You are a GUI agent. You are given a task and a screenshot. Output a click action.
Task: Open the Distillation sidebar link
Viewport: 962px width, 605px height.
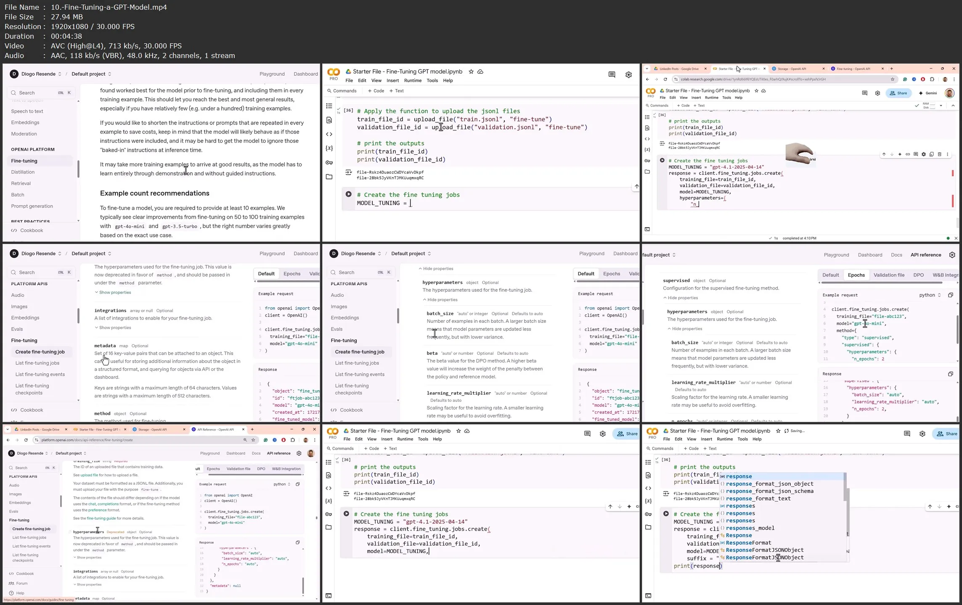[x=23, y=172]
